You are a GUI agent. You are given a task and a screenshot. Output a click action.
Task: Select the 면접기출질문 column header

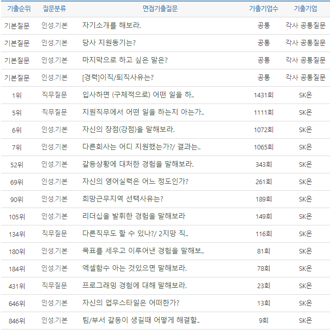click(160, 9)
